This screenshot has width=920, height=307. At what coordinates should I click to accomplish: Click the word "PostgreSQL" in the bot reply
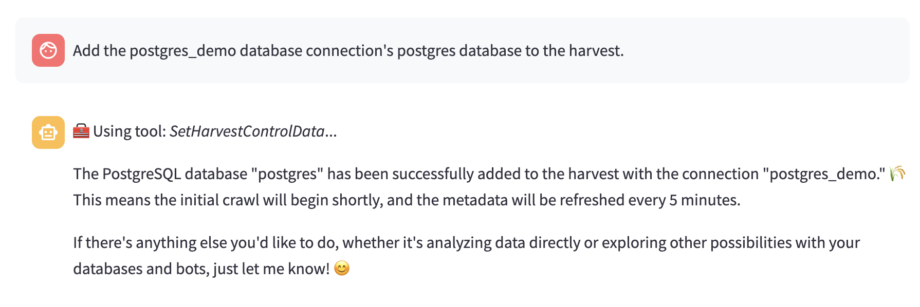(x=142, y=174)
